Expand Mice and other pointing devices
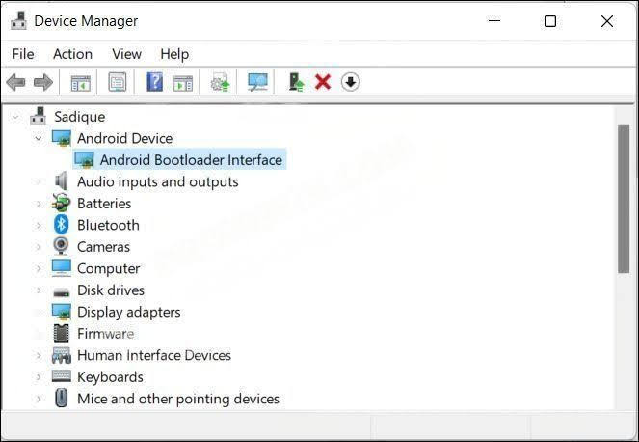The image size is (639, 442). (x=39, y=399)
